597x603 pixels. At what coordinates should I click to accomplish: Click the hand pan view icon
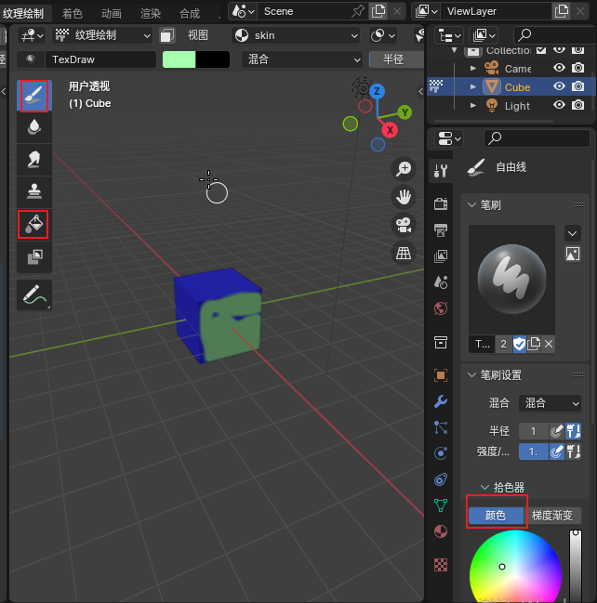click(404, 196)
